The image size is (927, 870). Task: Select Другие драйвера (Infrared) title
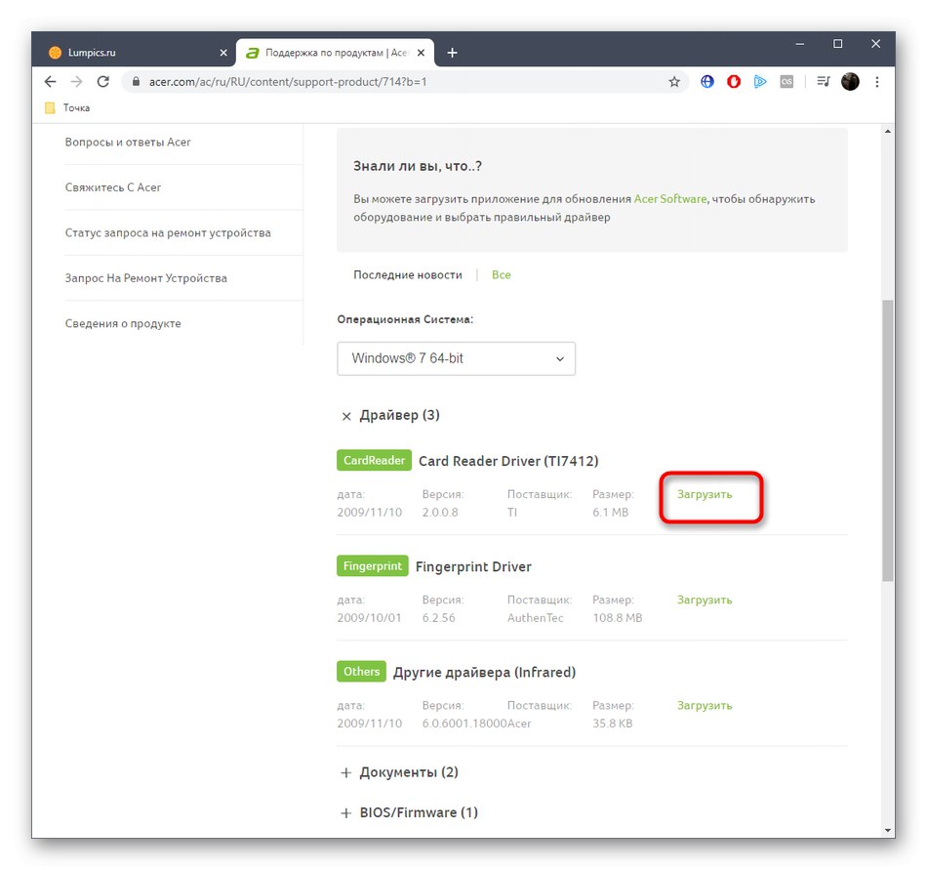(484, 672)
